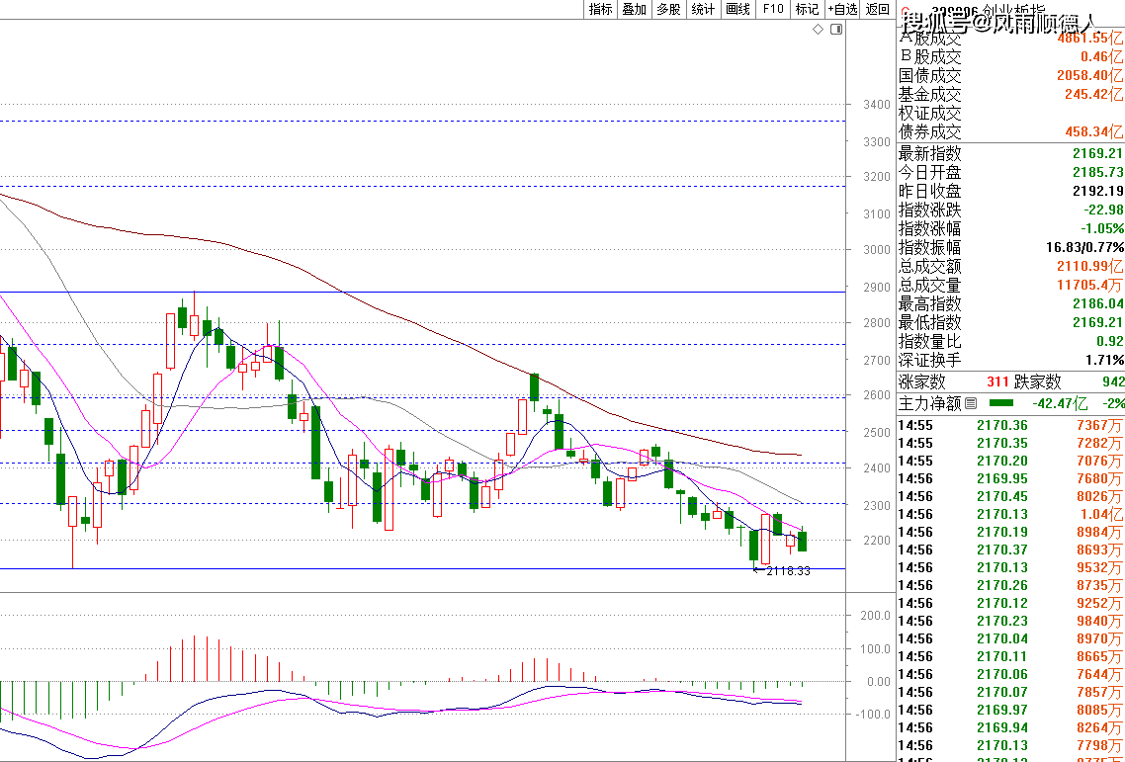Click the diamond marker icon above the chart
This screenshot has width=1125, height=762.
(818, 30)
